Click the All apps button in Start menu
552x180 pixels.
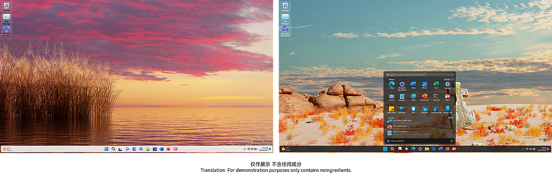[x=448, y=79]
